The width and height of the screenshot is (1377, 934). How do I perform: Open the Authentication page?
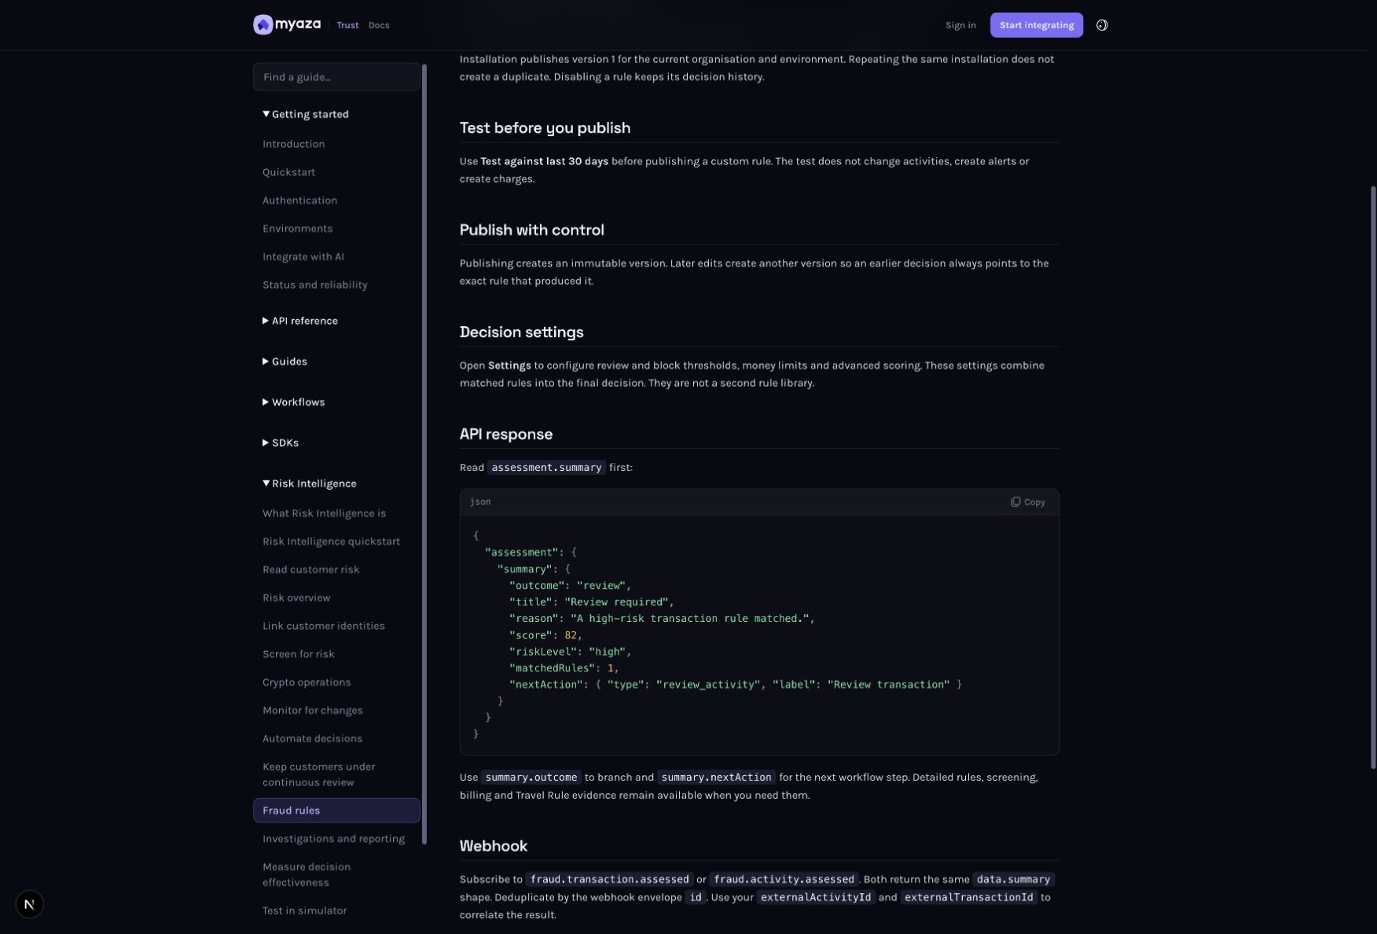(299, 200)
